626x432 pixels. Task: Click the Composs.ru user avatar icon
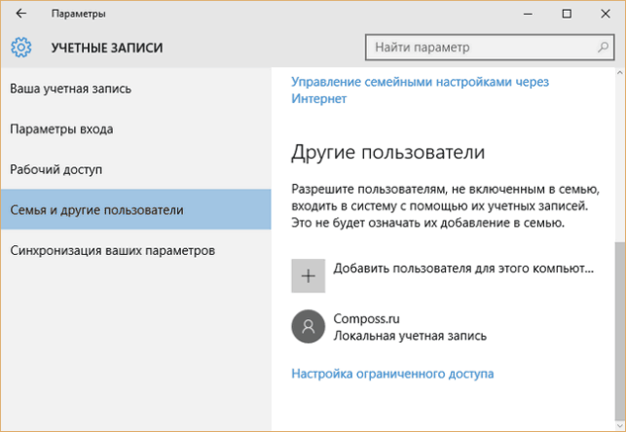click(x=309, y=326)
